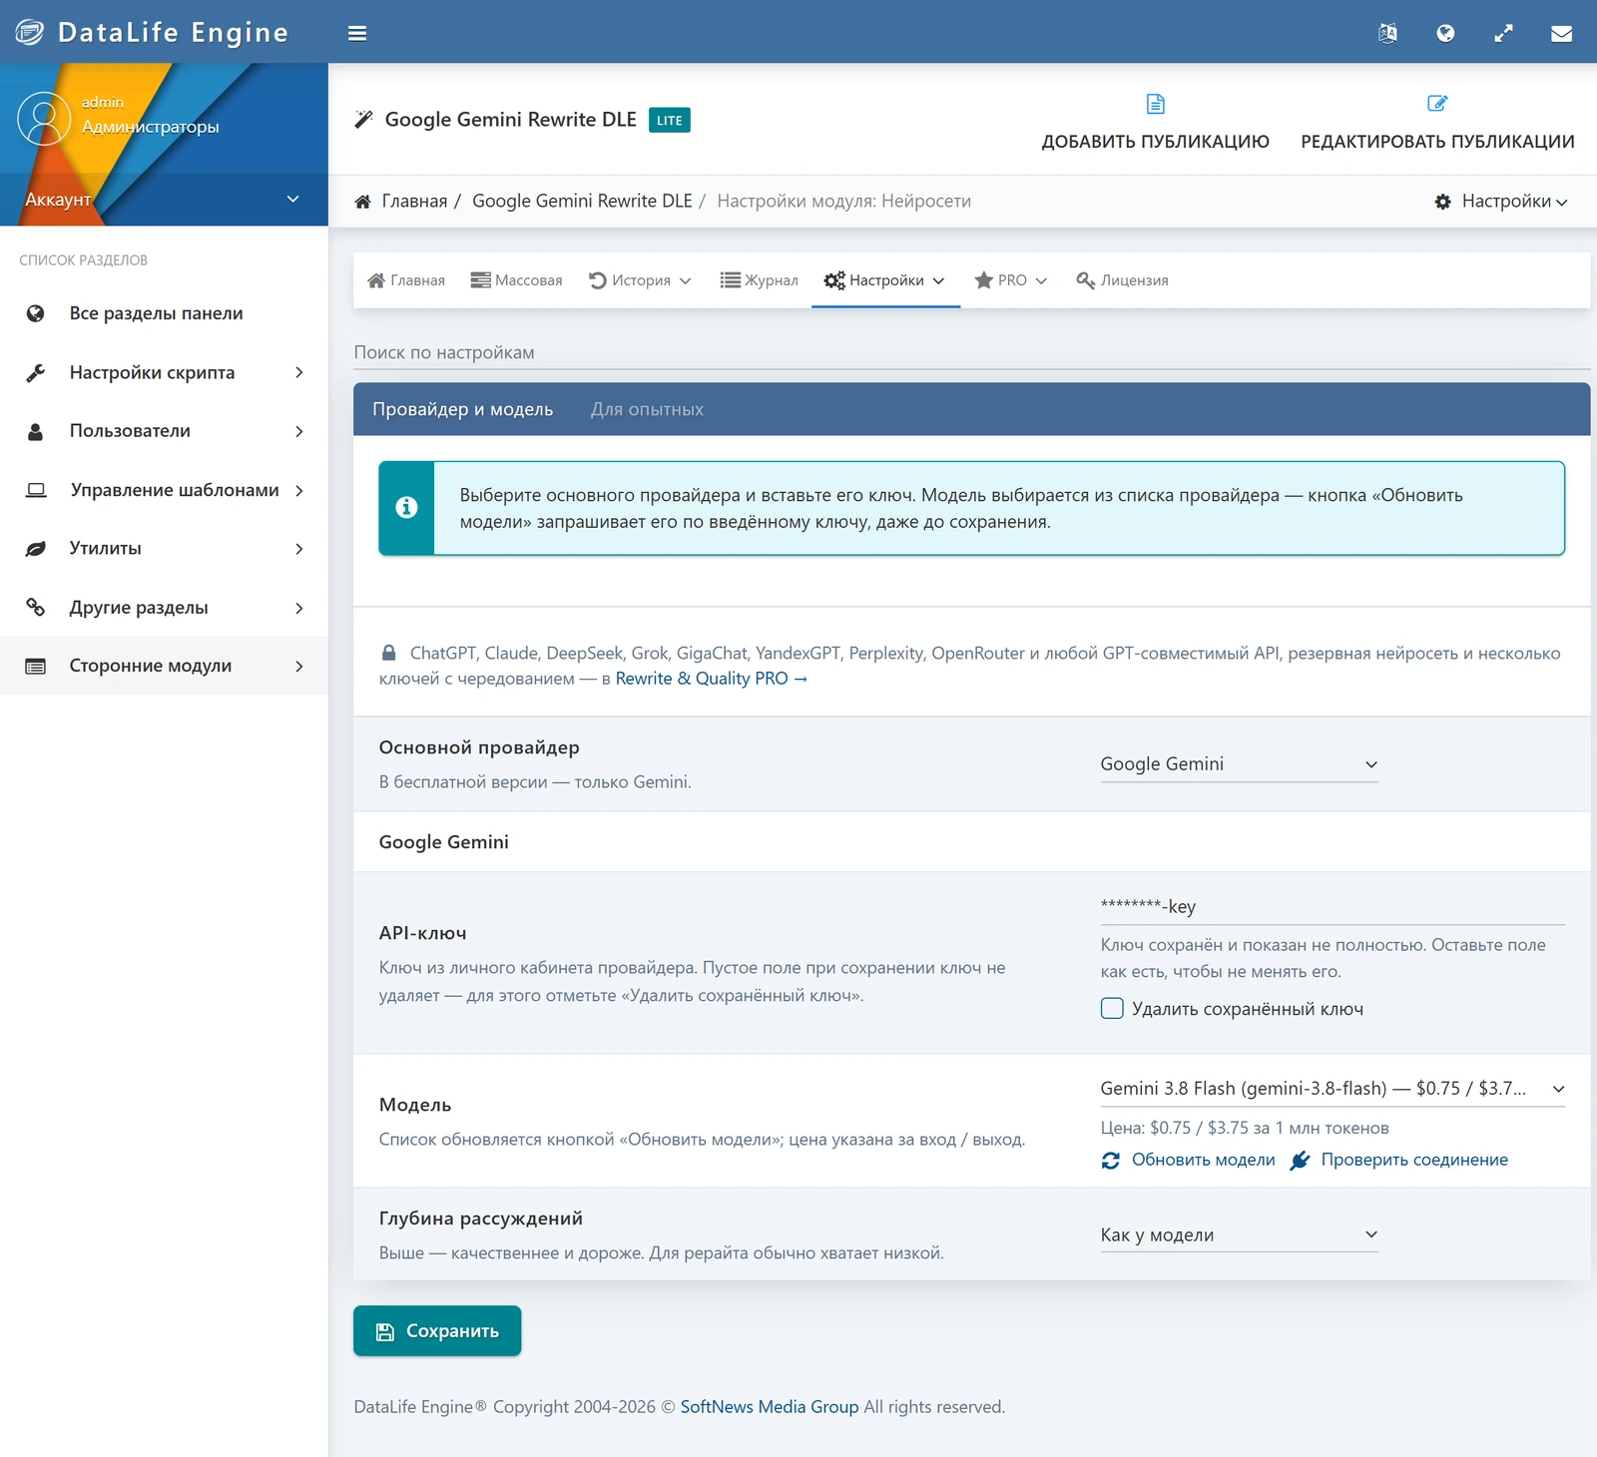Open the top-right Настройки dropdown menu
Image resolution: width=1597 pixels, height=1457 pixels.
pyautogui.click(x=1501, y=202)
